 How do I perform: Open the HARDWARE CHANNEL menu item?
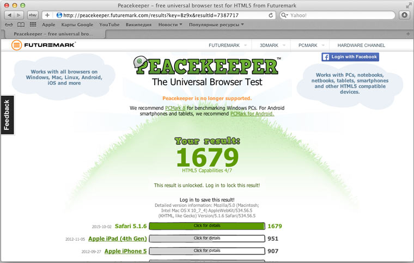tap(361, 45)
